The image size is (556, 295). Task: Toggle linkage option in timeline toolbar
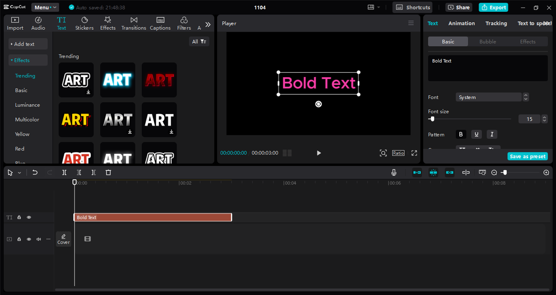tap(450, 172)
